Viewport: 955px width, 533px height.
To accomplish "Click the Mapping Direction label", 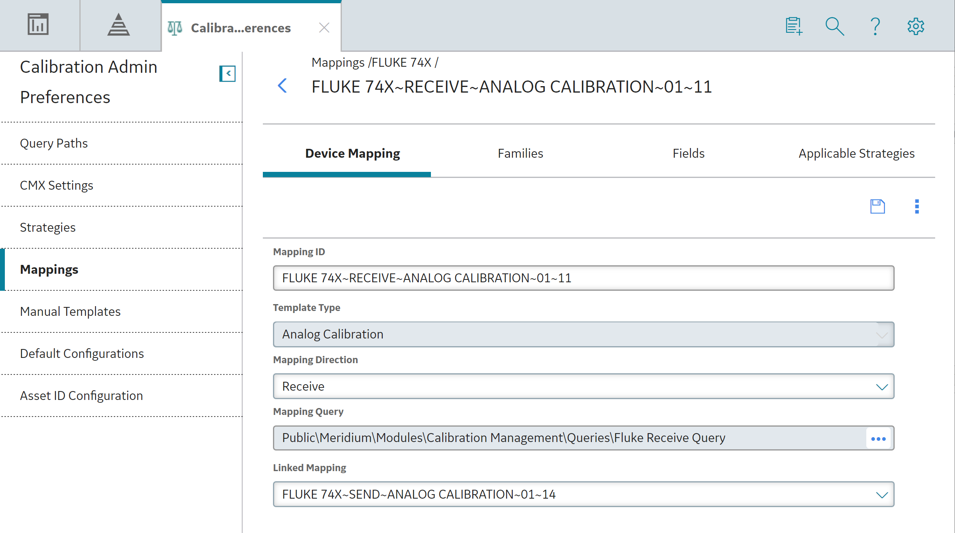I will (x=315, y=360).
